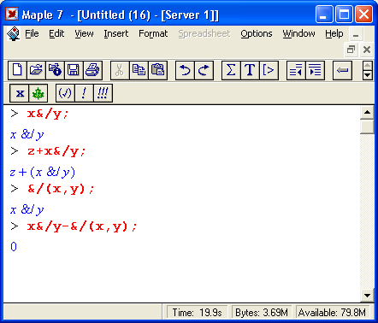Open the Edit menu
The image size is (378, 323).
point(56,33)
